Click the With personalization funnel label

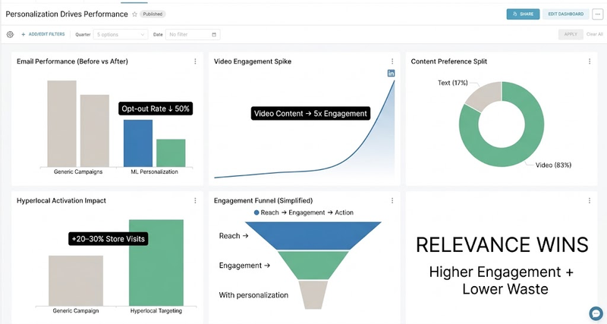point(253,295)
